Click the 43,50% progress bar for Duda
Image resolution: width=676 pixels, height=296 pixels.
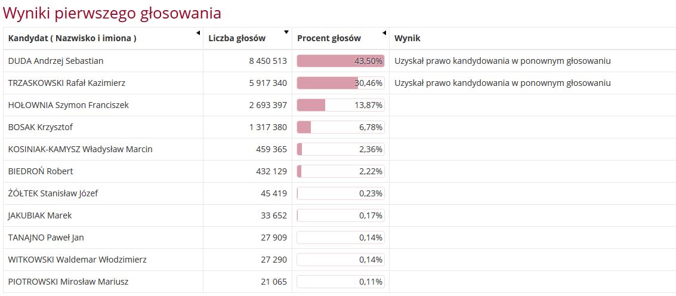(340, 61)
